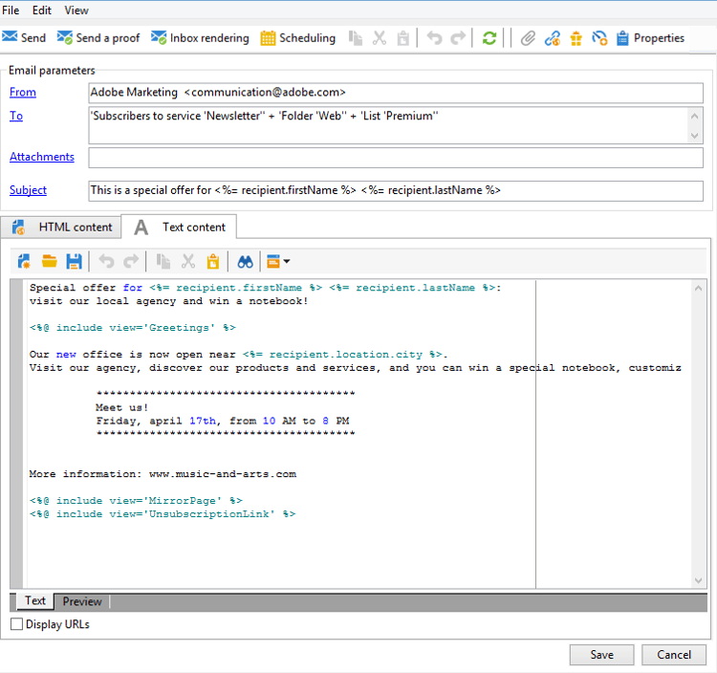The image size is (717, 673).
Task: Expand the editor toolbar orange dropdown arrow
Action: pyautogui.click(x=286, y=262)
